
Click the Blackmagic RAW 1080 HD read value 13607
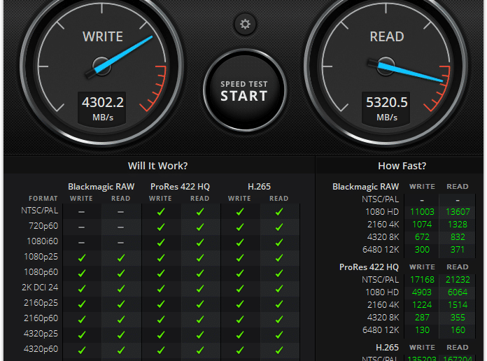[x=458, y=212]
